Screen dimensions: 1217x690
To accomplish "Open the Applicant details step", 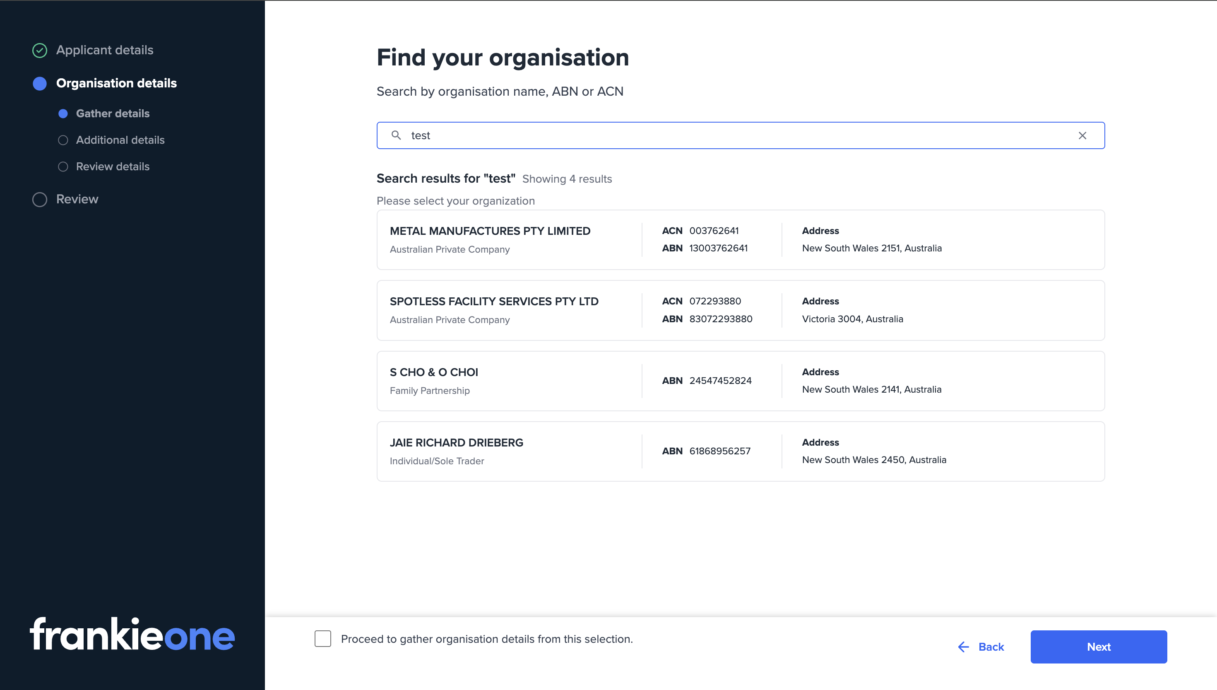I will (105, 50).
